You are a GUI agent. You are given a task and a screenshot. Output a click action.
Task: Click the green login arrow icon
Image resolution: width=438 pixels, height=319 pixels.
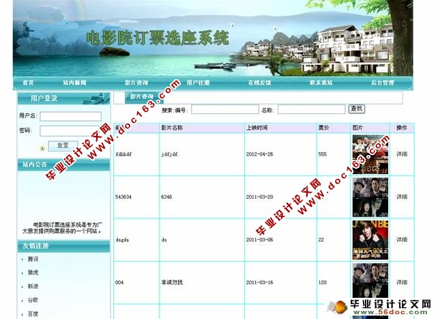(42, 148)
